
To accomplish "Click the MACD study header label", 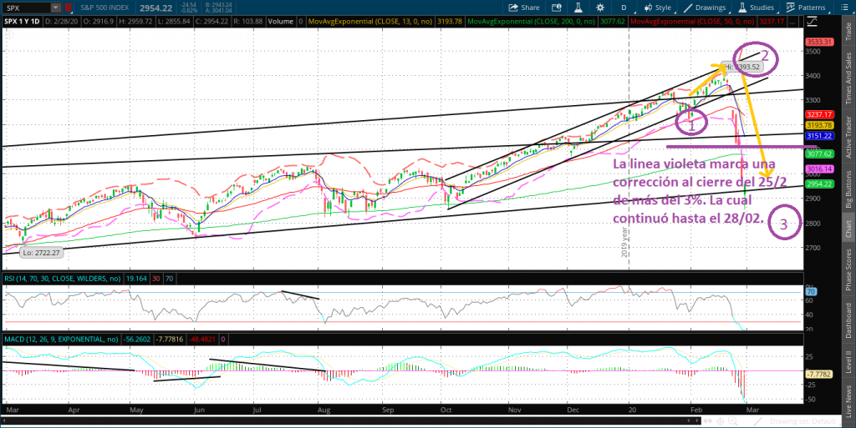I will 61,340.
